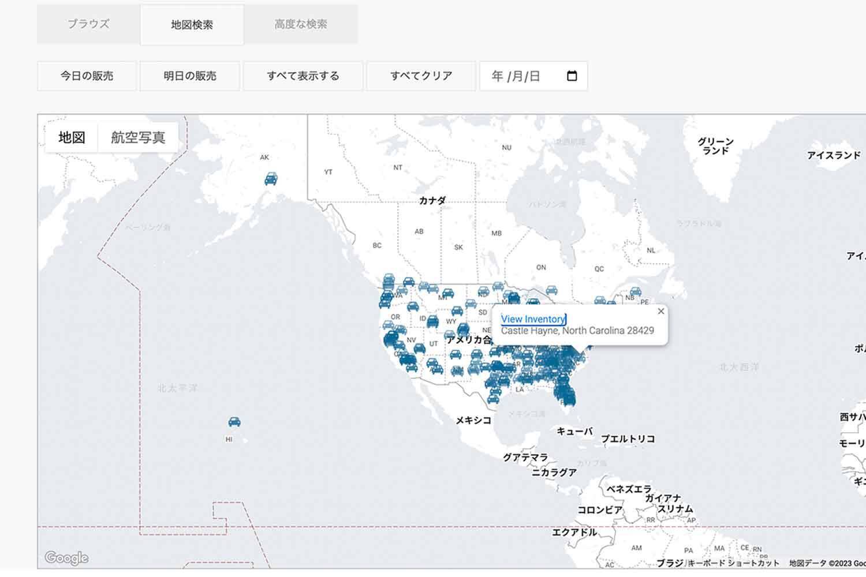Open the ブラウズ tab
Viewport: 866px width, 577px height.
88,24
